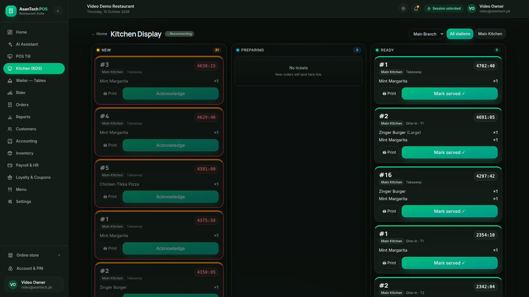Click the READY column count badge 9
Screen dimensions: 529x297
click(497, 50)
